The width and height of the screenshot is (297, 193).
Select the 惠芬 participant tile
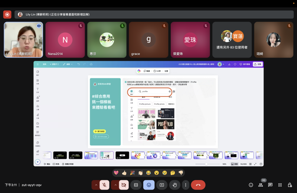click(107, 40)
